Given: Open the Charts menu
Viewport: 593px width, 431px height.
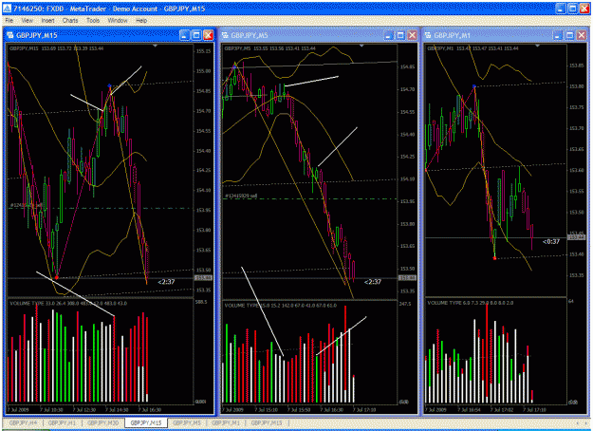Looking at the screenshot, I should click(x=70, y=21).
